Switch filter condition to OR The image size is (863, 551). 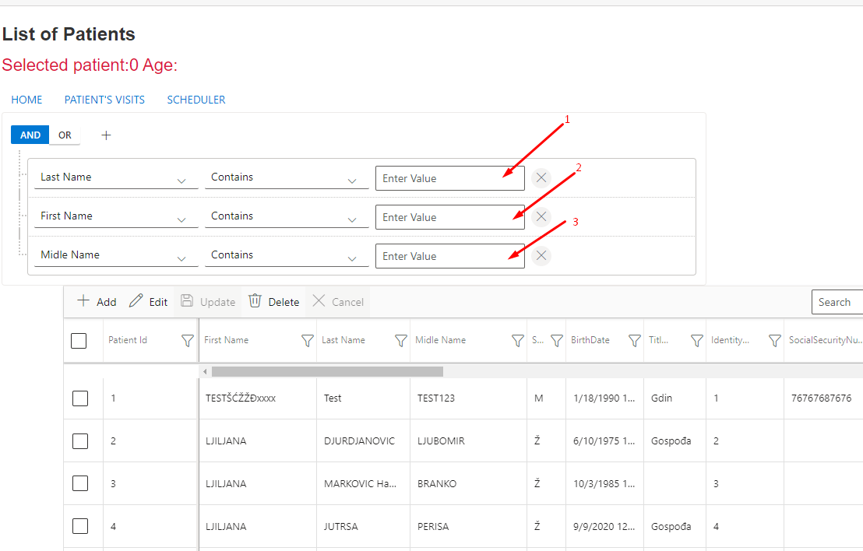click(65, 135)
